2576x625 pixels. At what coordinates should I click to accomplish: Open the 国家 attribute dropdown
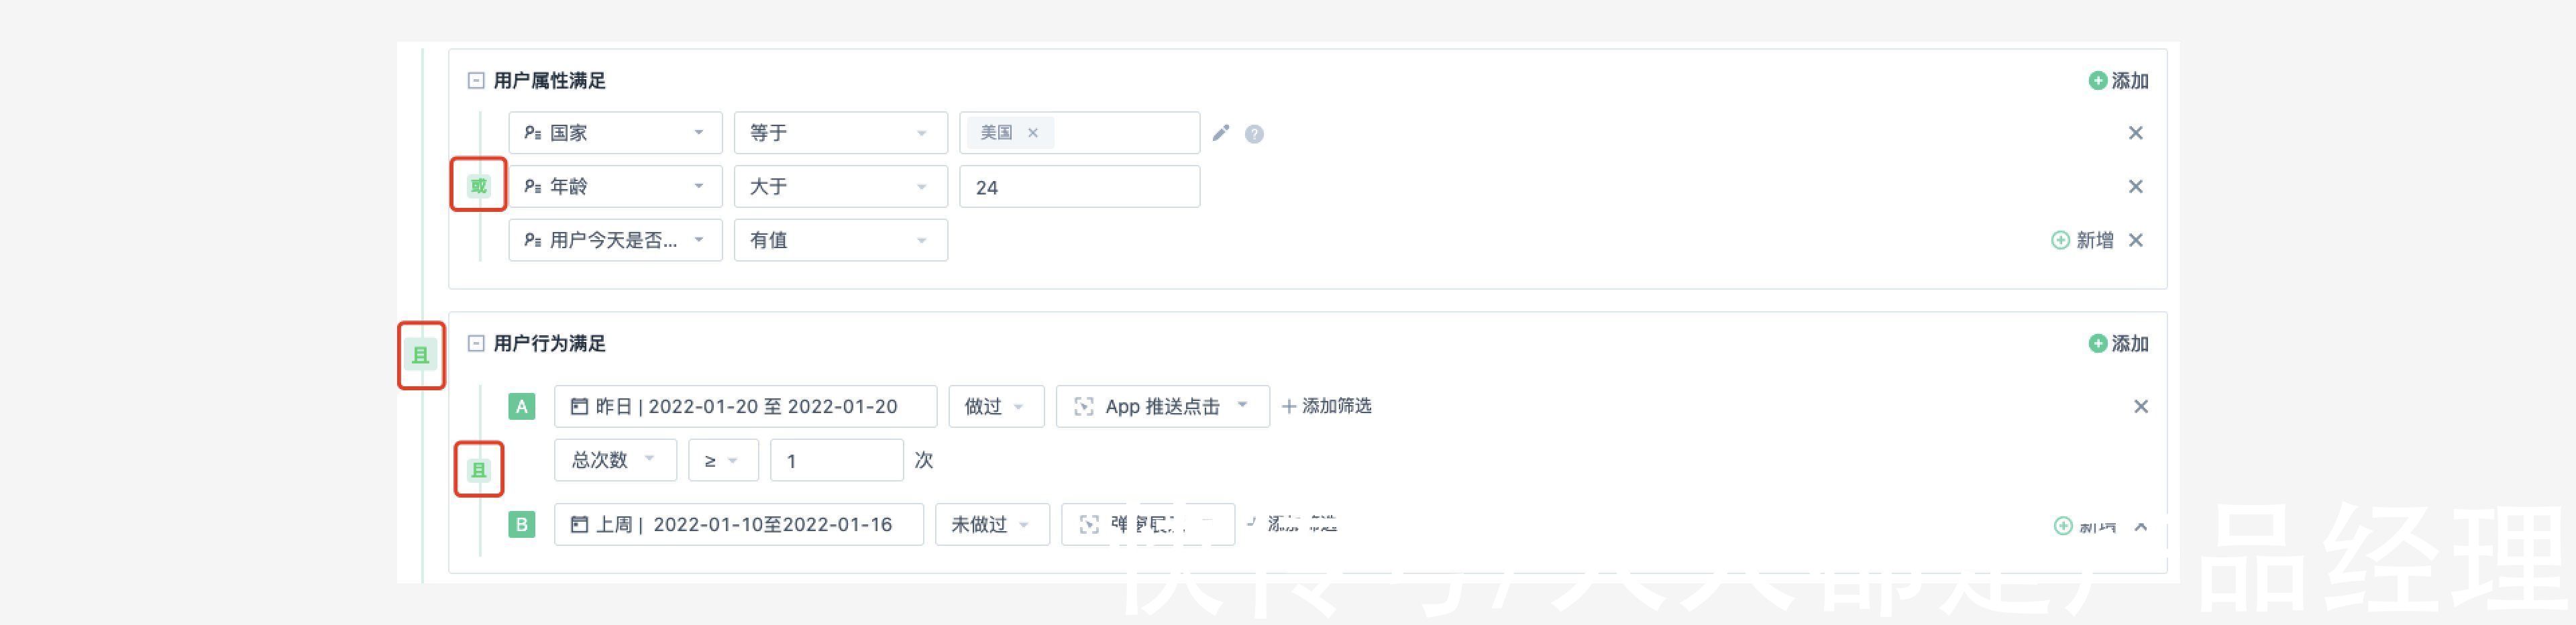click(615, 133)
